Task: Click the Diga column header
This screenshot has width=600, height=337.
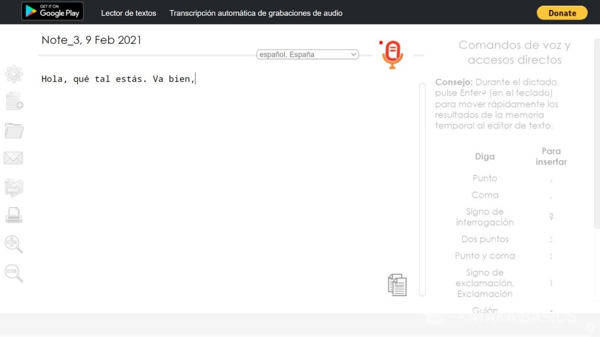Action: point(485,156)
